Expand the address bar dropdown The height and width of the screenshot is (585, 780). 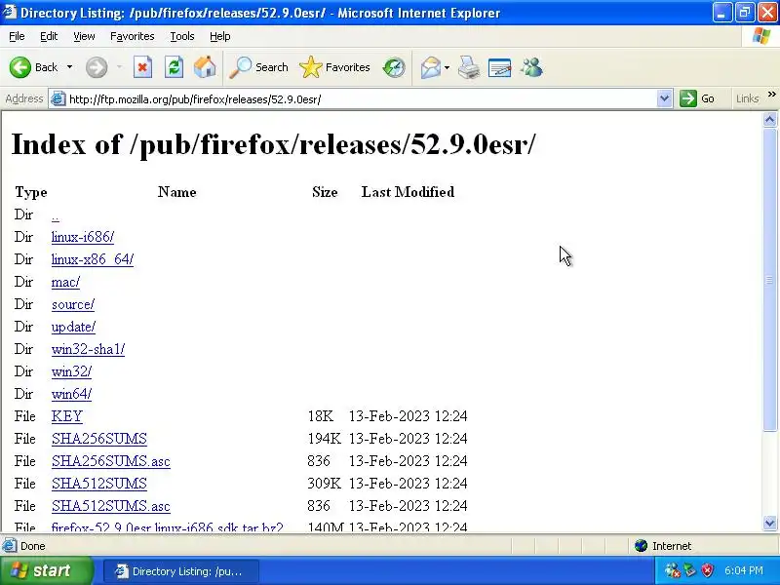coord(664,98)
